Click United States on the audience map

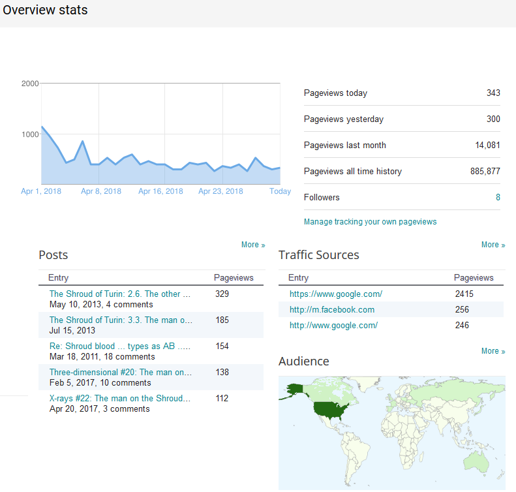tap(329, 410)
